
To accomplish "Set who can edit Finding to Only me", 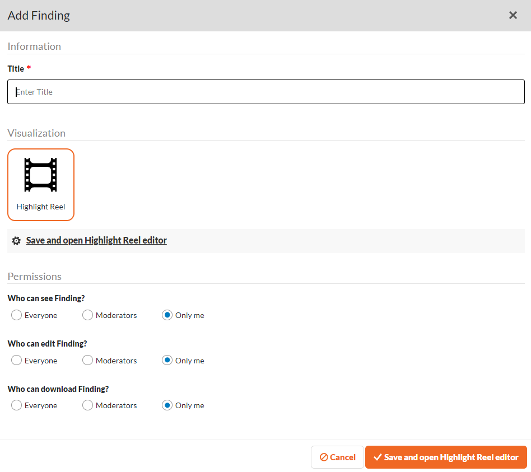I will pos(167,360).
